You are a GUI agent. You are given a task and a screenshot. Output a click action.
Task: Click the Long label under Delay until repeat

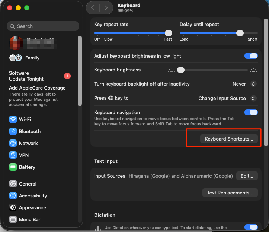(x=184, y=39)
